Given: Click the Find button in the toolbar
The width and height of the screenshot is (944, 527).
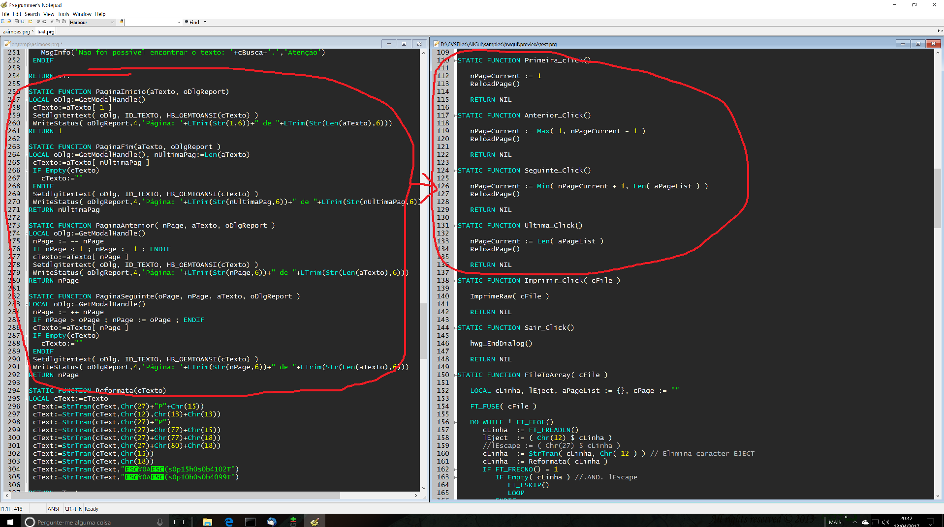Looking at the screenshot, I should (192, 22).
